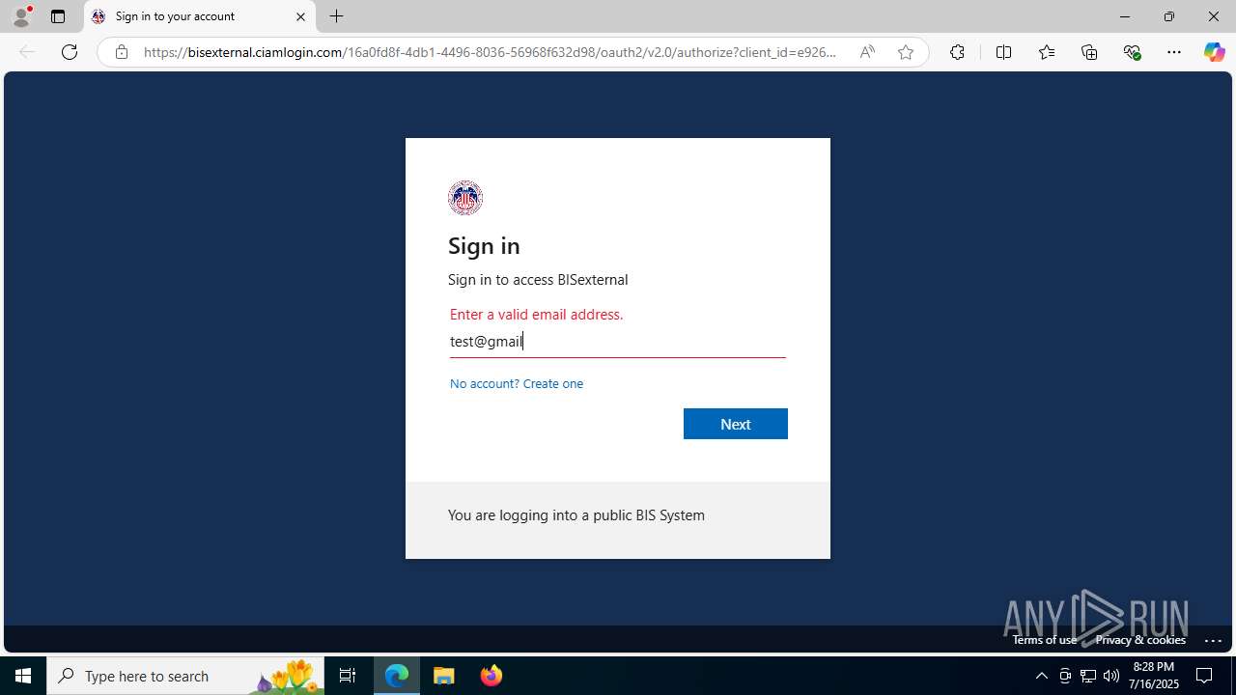Screen dimensions: 1236x695
Task: Open the browser profile icon
Action: point(21,16)
